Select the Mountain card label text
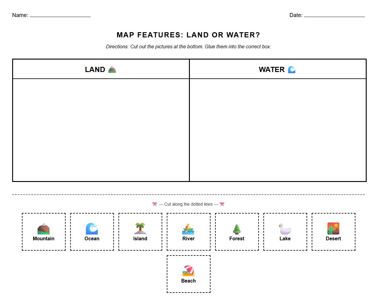This screenshot has width=377, height=305. tap(43, 238)
